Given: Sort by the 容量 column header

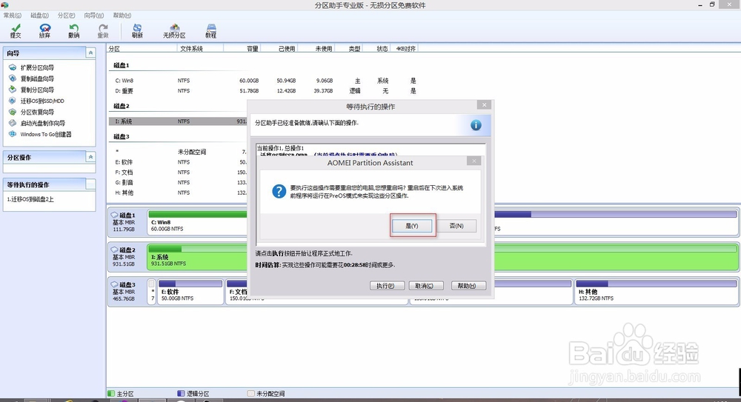Looking at the screenshot, I should [242, 49].
